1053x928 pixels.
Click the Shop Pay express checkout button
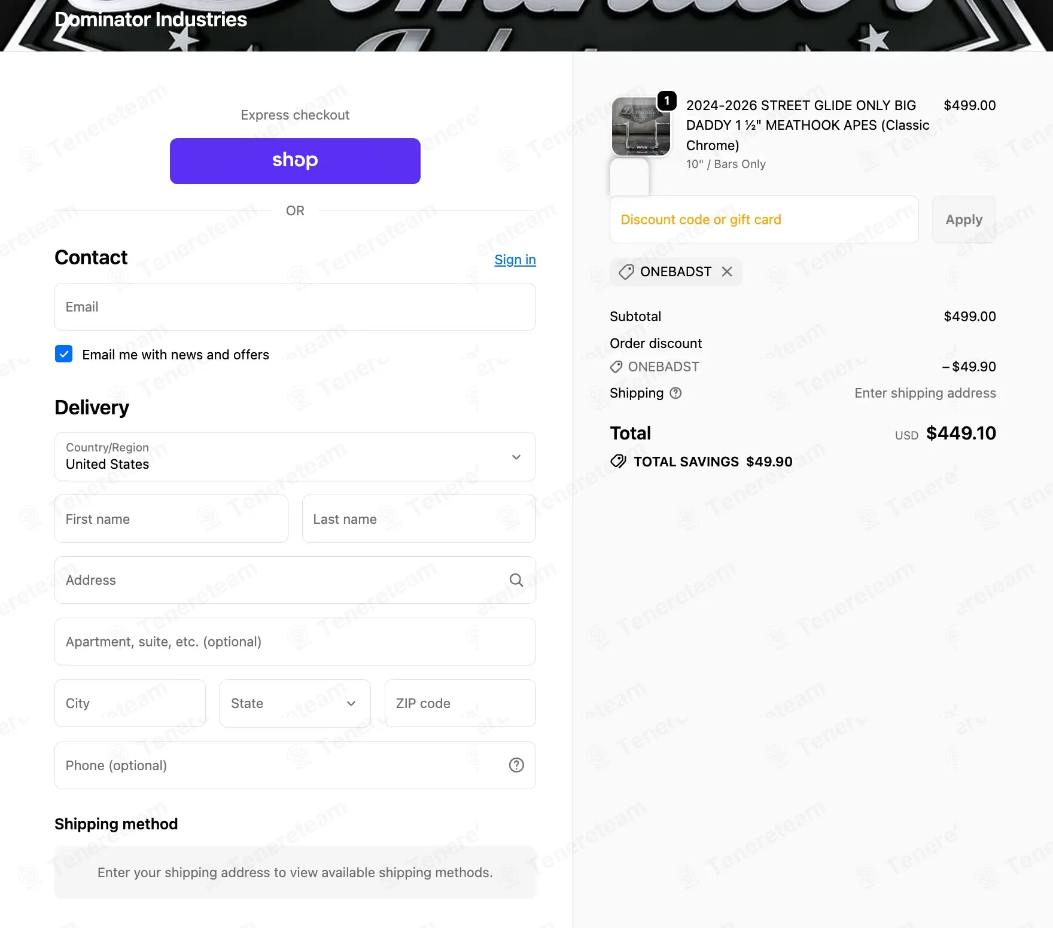[295, 161]
